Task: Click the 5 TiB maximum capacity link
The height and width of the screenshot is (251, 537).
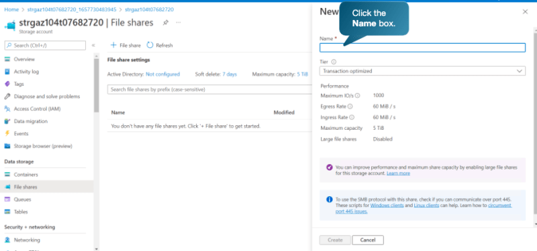Action: tap(303, 74)
